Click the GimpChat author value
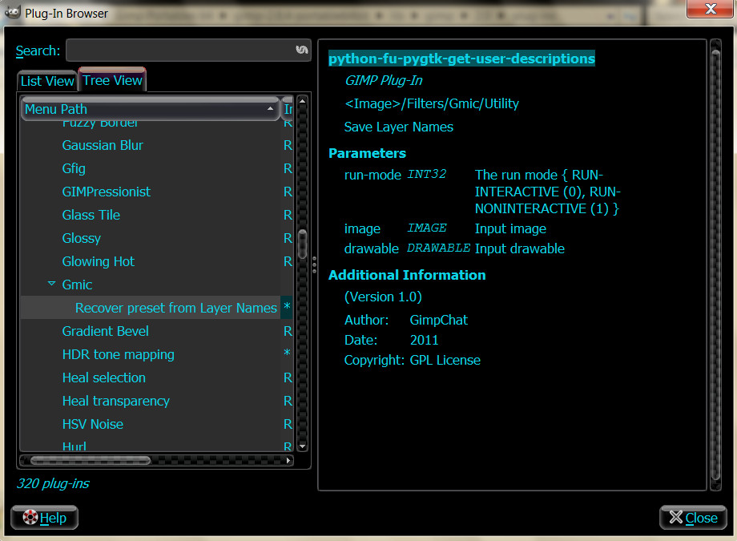The width and height of the screenshot is (737, 541). (438, 320)
